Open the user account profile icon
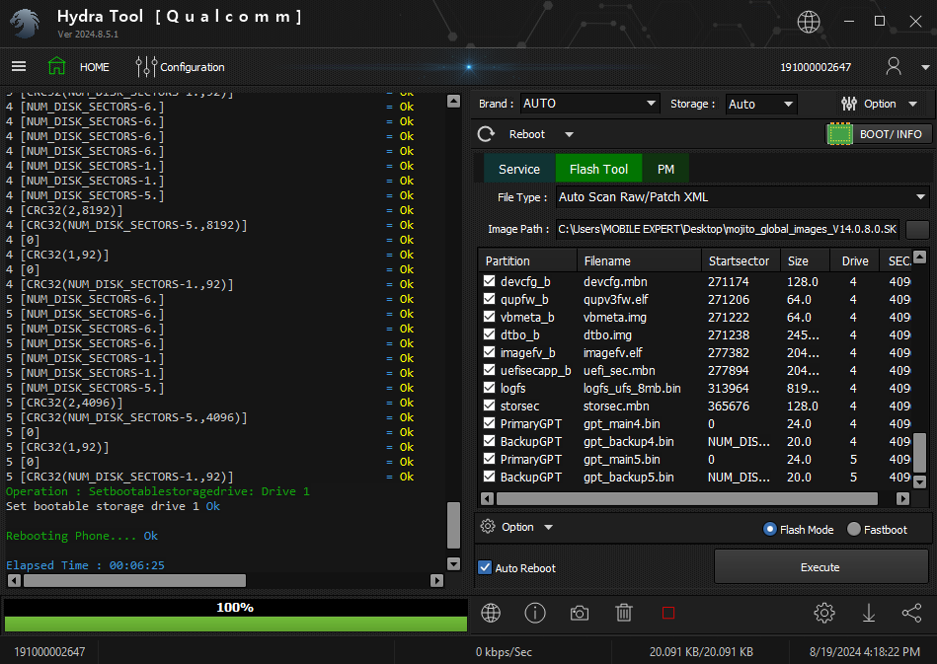 pos(894,66)
